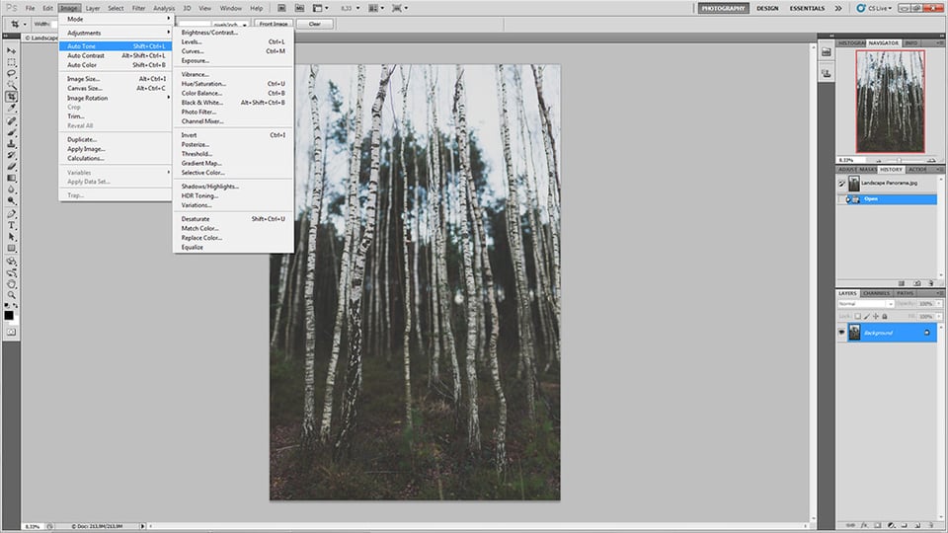
Task: Open the Arrange Documents dropdown
Action: 376,8
